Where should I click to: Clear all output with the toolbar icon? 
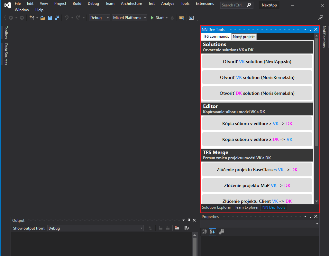177,228
